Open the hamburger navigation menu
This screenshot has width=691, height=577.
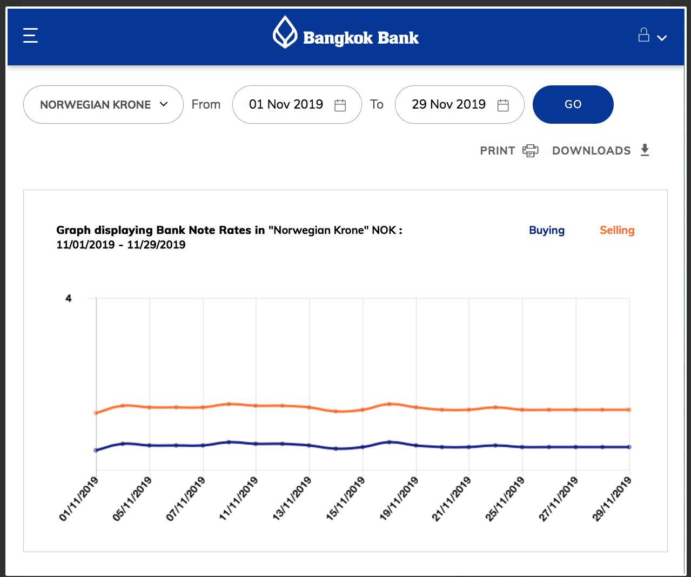tap(30, 36)
